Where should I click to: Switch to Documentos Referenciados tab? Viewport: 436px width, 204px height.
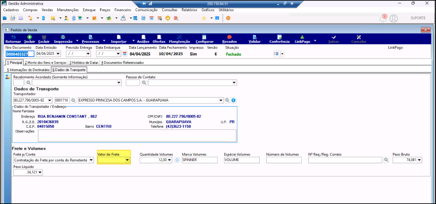click(x=123, y=63)
